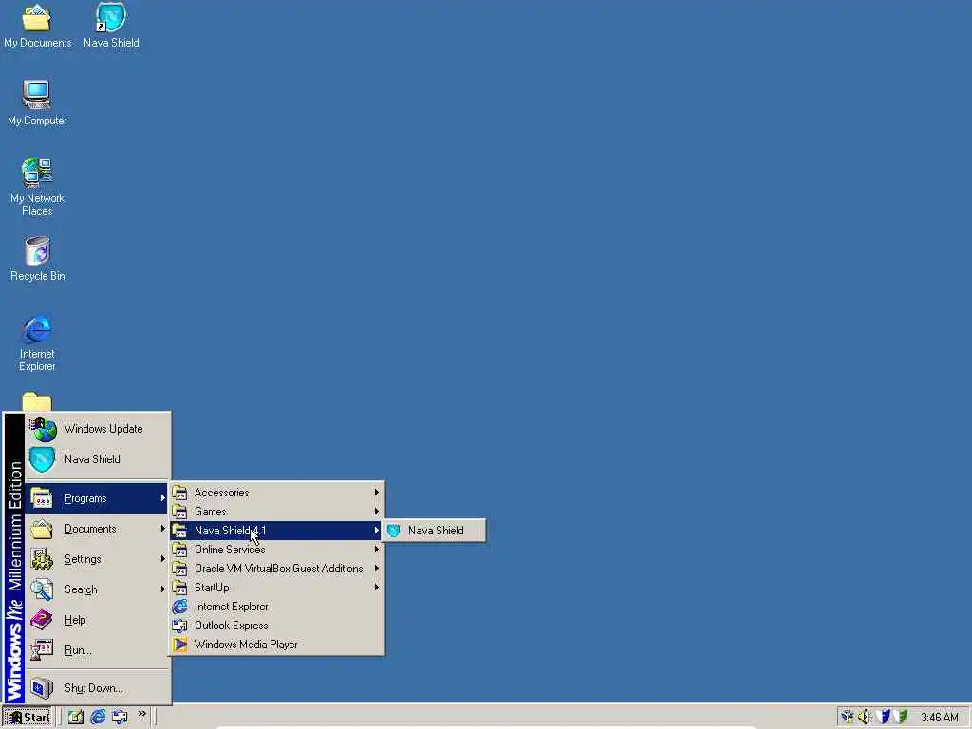Click the blue shield tray icon
The height and width of the screenshot is (729, 972).
(x=884, y=718)
